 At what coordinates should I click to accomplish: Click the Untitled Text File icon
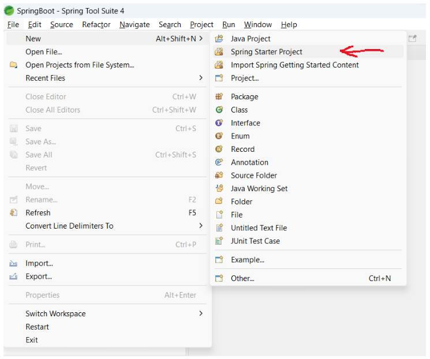[x=219, y=228]
